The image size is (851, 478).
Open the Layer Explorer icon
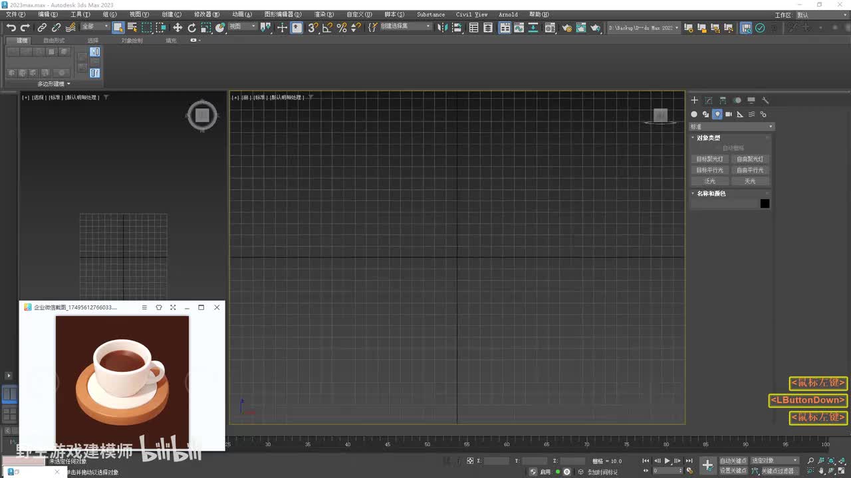488,27
